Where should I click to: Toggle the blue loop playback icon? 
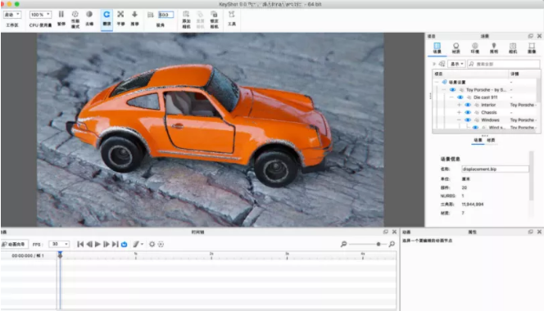[x=125, y=244]
